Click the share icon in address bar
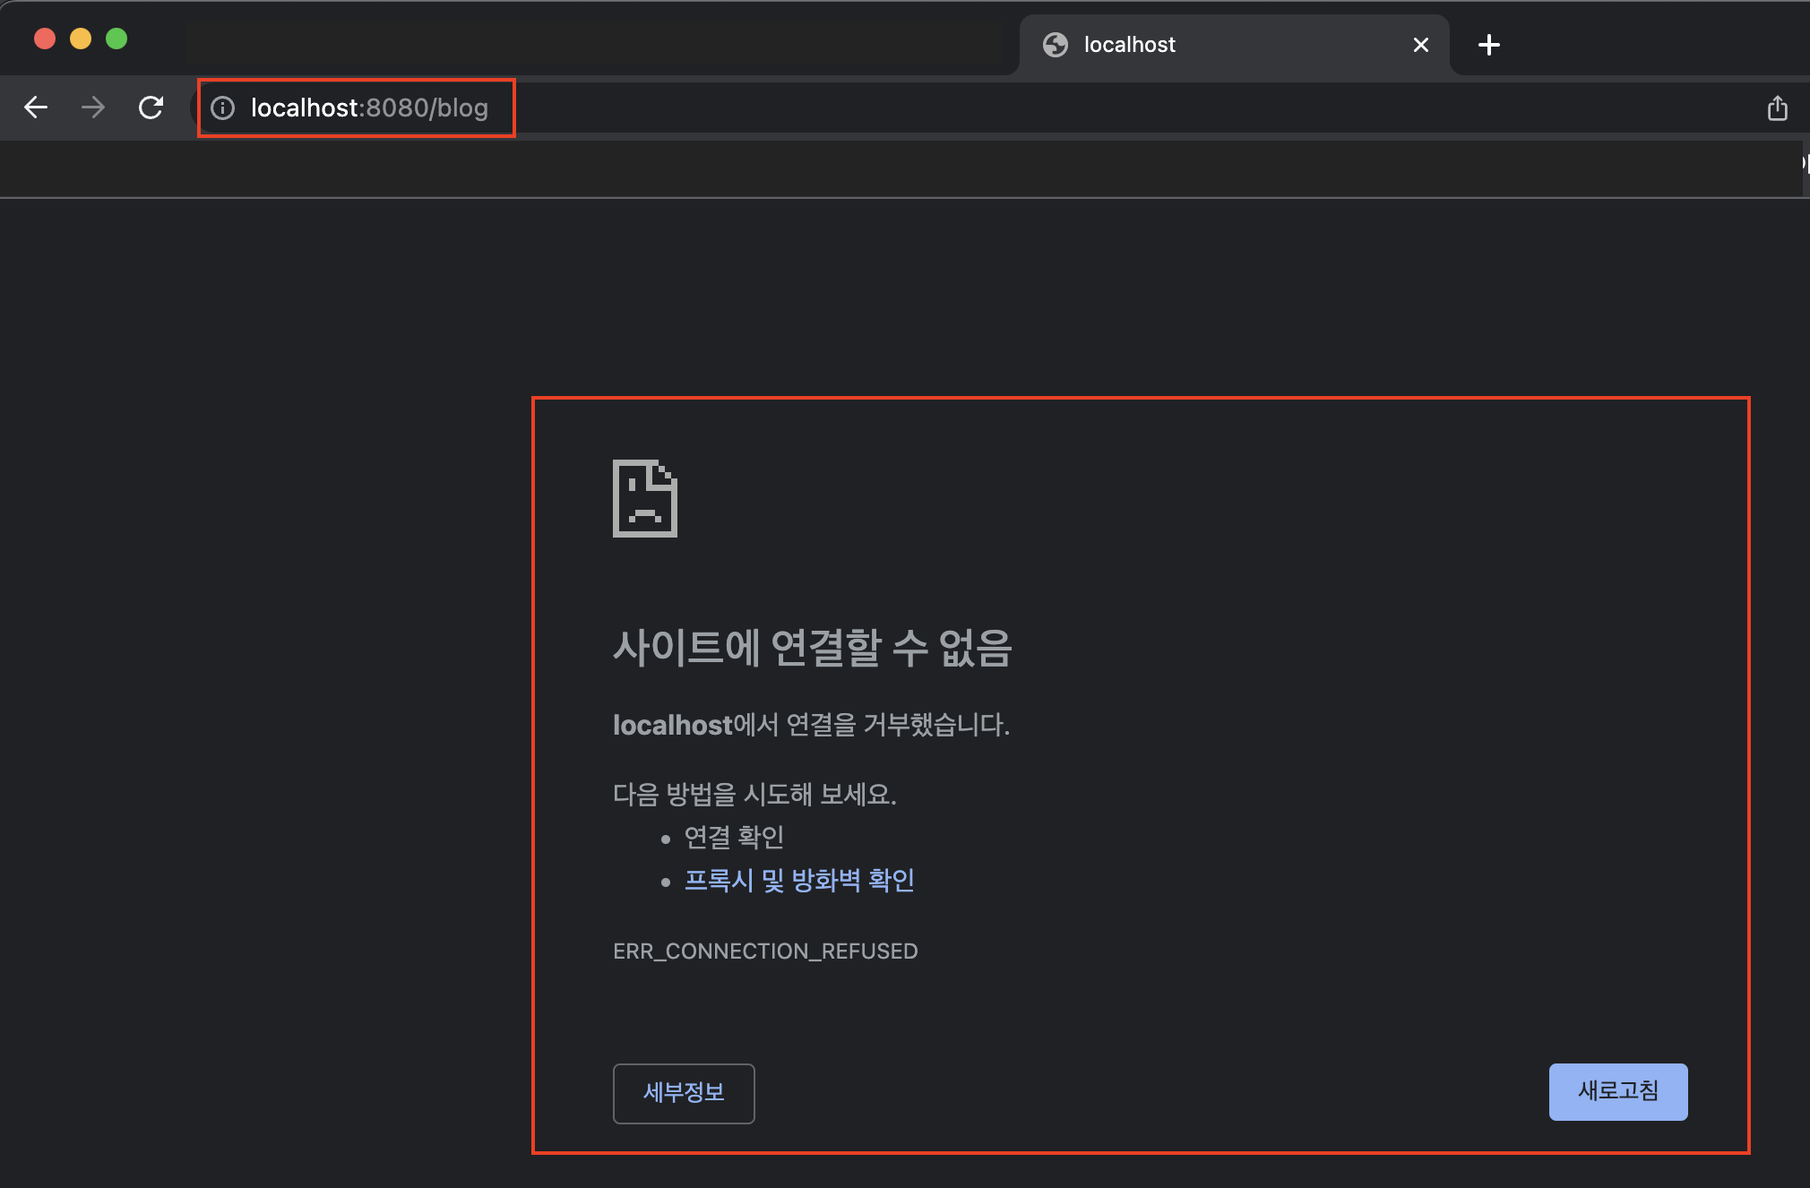 pos(1777,108)
